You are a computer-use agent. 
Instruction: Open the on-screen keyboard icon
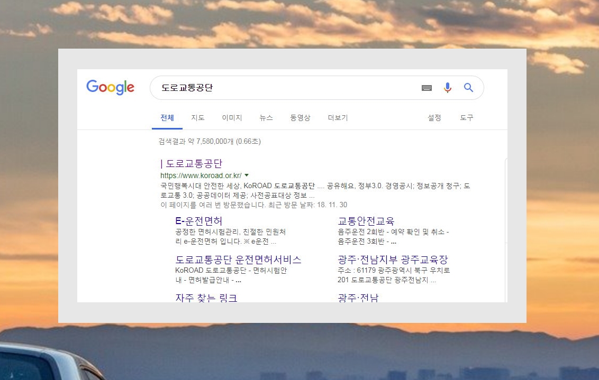pos(426,88)
